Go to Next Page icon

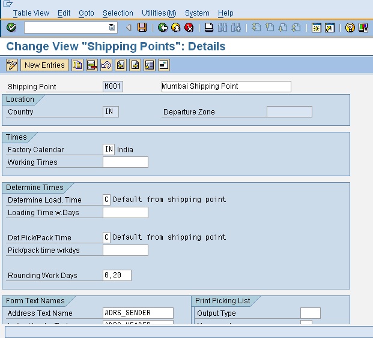[x=283, y=28]
